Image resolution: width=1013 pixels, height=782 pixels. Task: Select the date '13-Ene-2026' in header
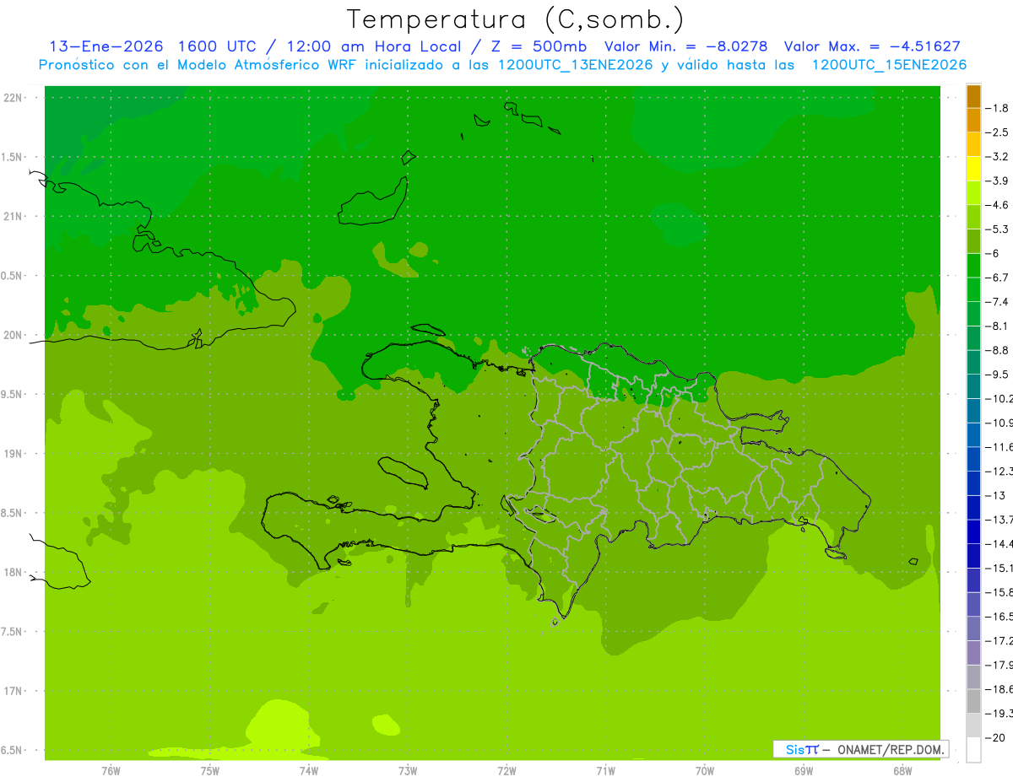[106, 46]
